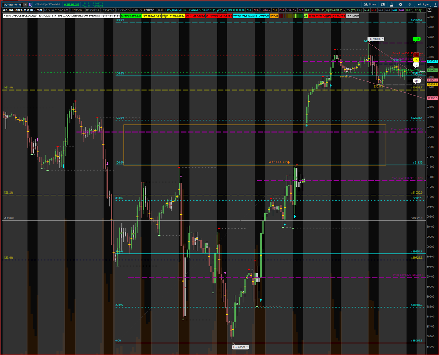439x355 pixels.
Task: Click the 123.6% Fibonacci level label
Action: pyautogui.click(x=8, y=257)
